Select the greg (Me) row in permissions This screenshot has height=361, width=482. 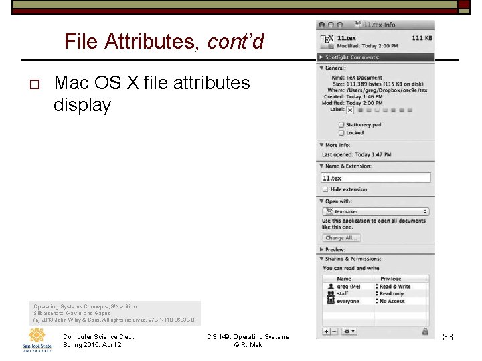pyautogui.click(x=376, y=286)
